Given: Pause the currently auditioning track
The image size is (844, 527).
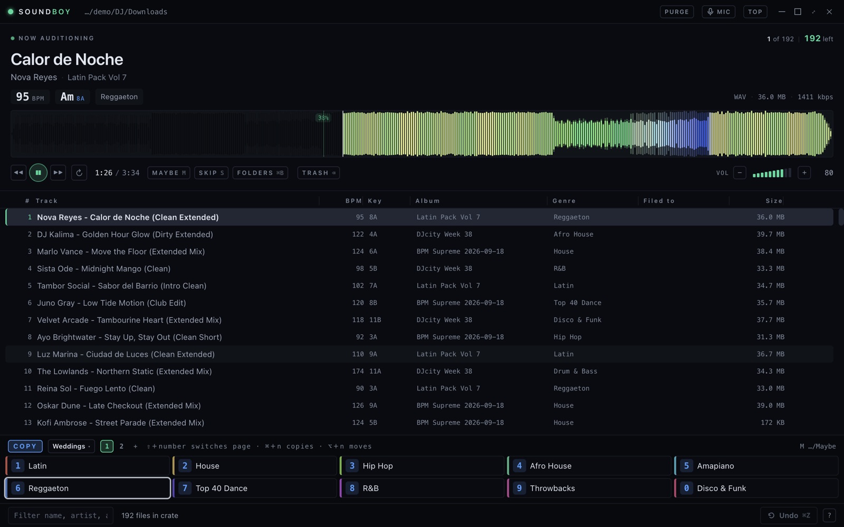Looking at the screenshot, I should [x=38, y=172].
